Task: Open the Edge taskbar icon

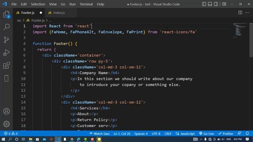Action: 79,139
